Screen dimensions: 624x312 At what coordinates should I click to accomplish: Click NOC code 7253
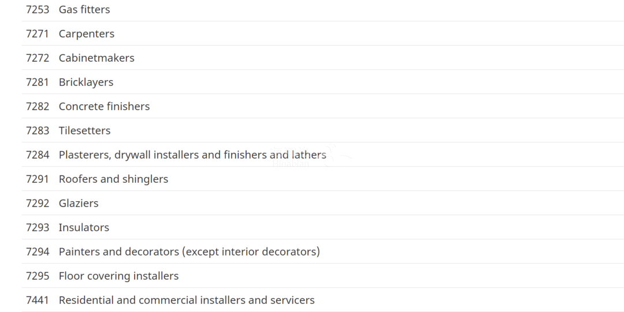pos(38,9)
